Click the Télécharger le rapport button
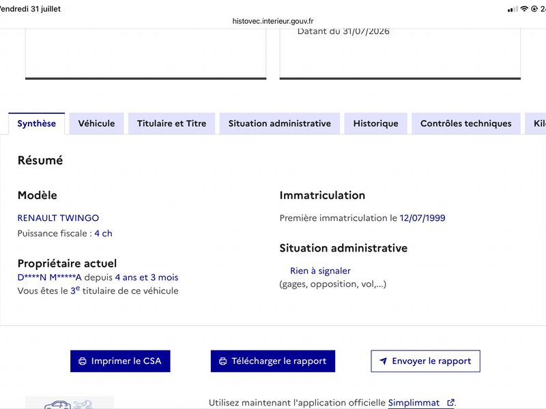The width and height of the screenshot is (546, 409). click(x=272, y=361)
